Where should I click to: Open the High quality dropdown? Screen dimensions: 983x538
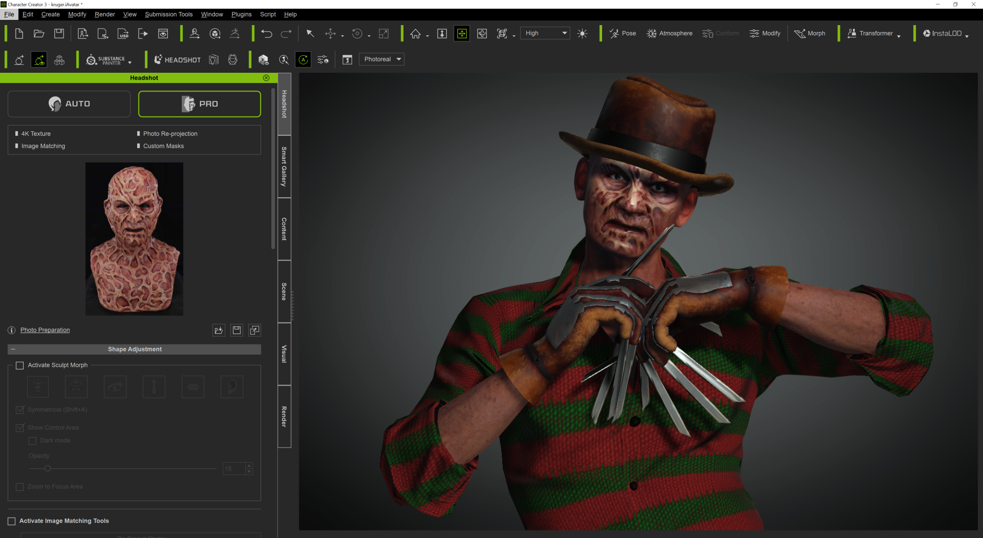[x=545, y=33]
